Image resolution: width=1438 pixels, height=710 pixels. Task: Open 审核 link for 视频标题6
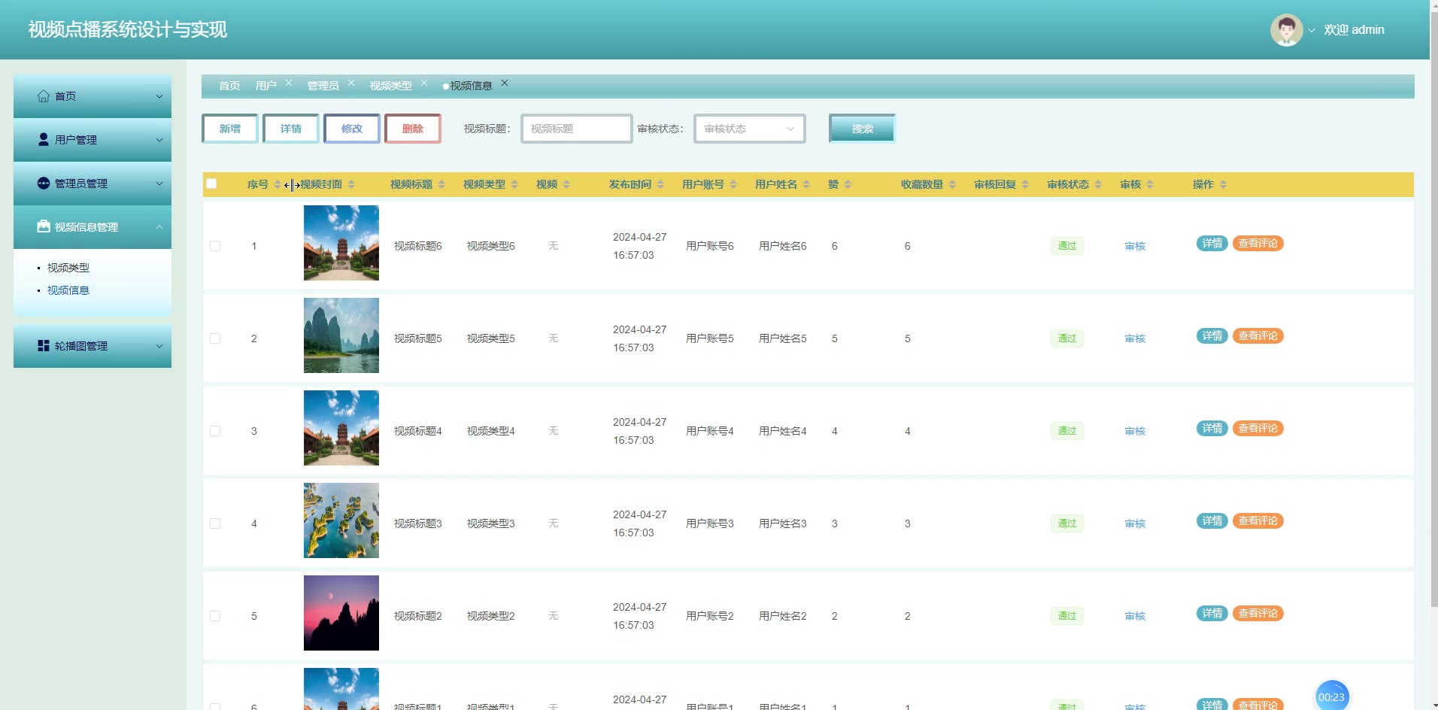pyautogui.click(x=1135, y=246)
